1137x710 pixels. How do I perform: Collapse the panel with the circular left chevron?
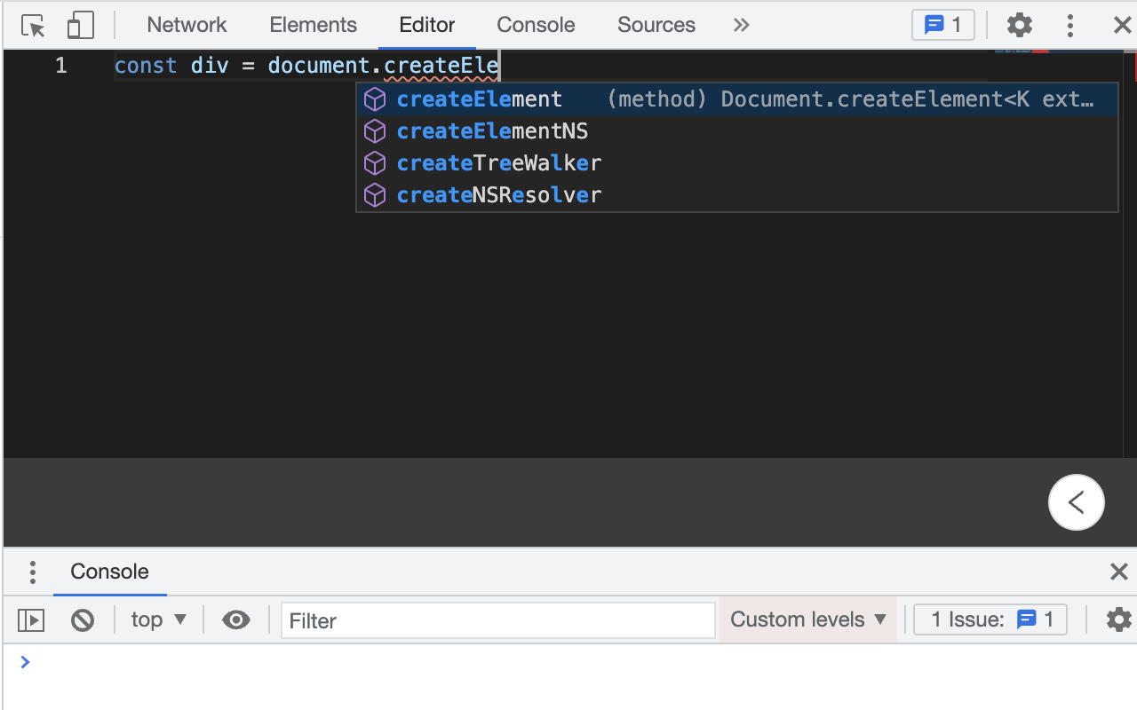point(1077,502)
